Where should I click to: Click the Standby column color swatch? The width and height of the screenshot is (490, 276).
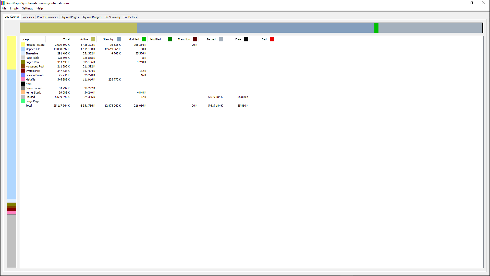tap(119, 39)
